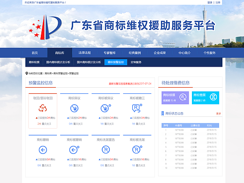Image resolution: width=244 pixels, height=183 pixels.
Task: Click the 登录 link at the top
Action: [210, 2]
